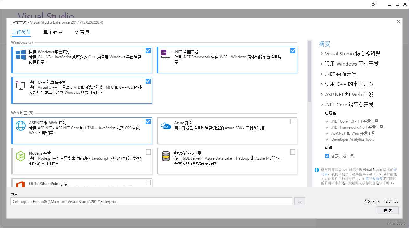
Task: Click the "已包含" label in the summary
Action: (x=330, y=113)
